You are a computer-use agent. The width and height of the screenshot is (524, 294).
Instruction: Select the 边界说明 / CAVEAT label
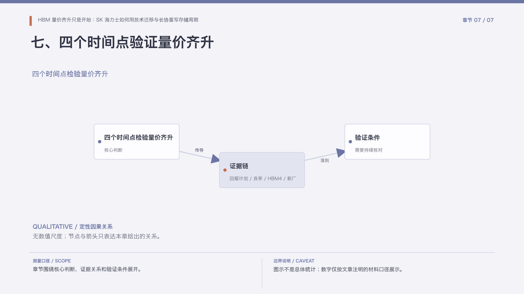tap(294, 261)
